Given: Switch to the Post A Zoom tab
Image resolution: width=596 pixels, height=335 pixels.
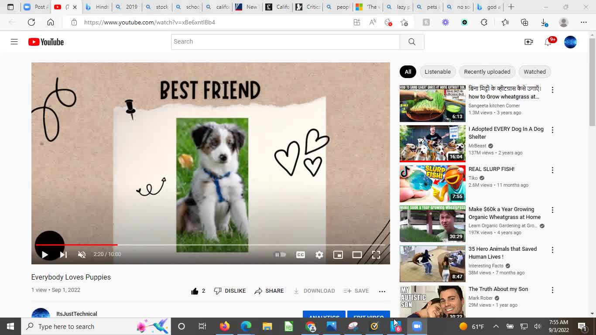Looking at the screenshot, I should [x=36, y=7].
